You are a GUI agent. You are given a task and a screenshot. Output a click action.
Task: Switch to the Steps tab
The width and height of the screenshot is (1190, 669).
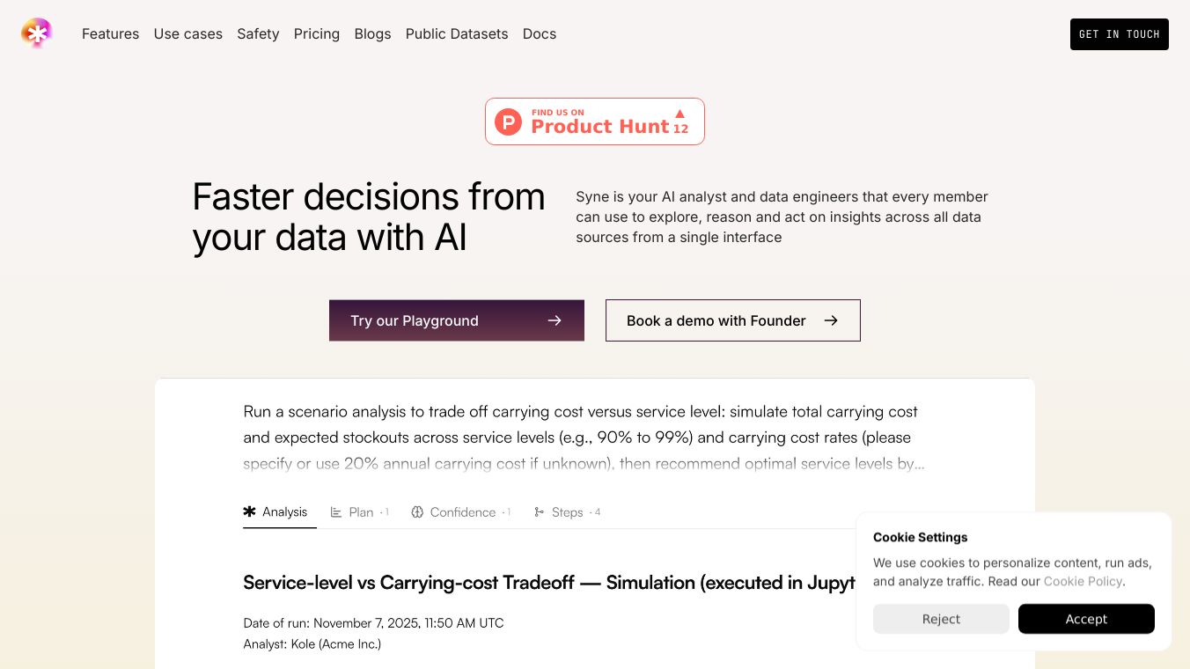[x=568, y=512]
